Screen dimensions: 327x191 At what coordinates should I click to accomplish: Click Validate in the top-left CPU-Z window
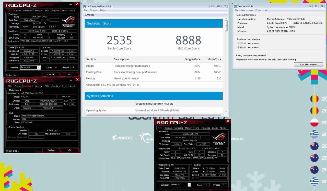click(51, 75)
